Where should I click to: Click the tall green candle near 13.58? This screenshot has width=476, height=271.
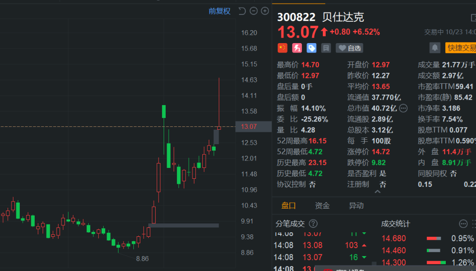164,111
